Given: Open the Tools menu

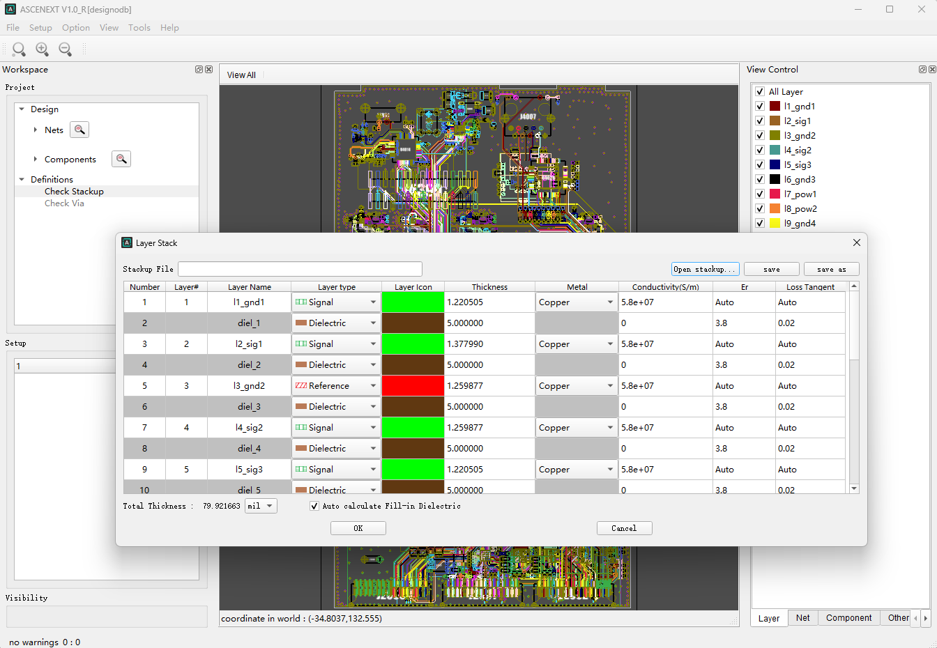Looking at the screenshot, I should [139, 28].
